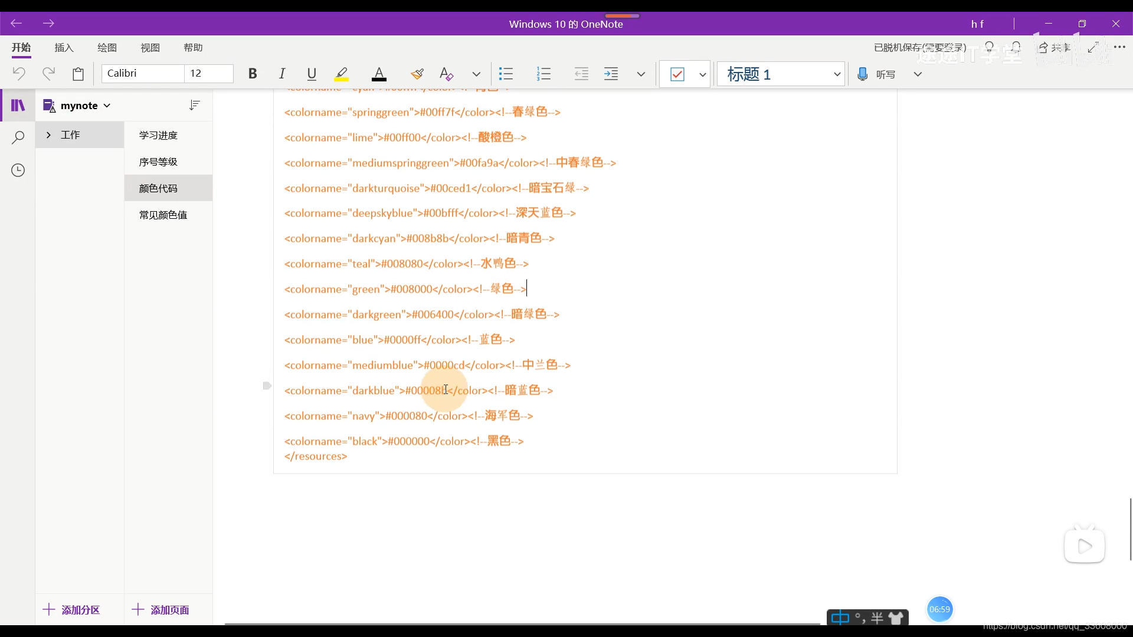Expand more paragraph options
Image resolution: width=1133 pixels, height=637 pixels.
pos(641,74)
